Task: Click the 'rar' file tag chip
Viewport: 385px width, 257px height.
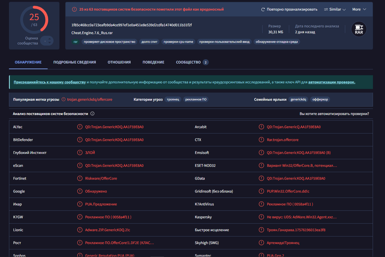Action: [x=75, y=42]
